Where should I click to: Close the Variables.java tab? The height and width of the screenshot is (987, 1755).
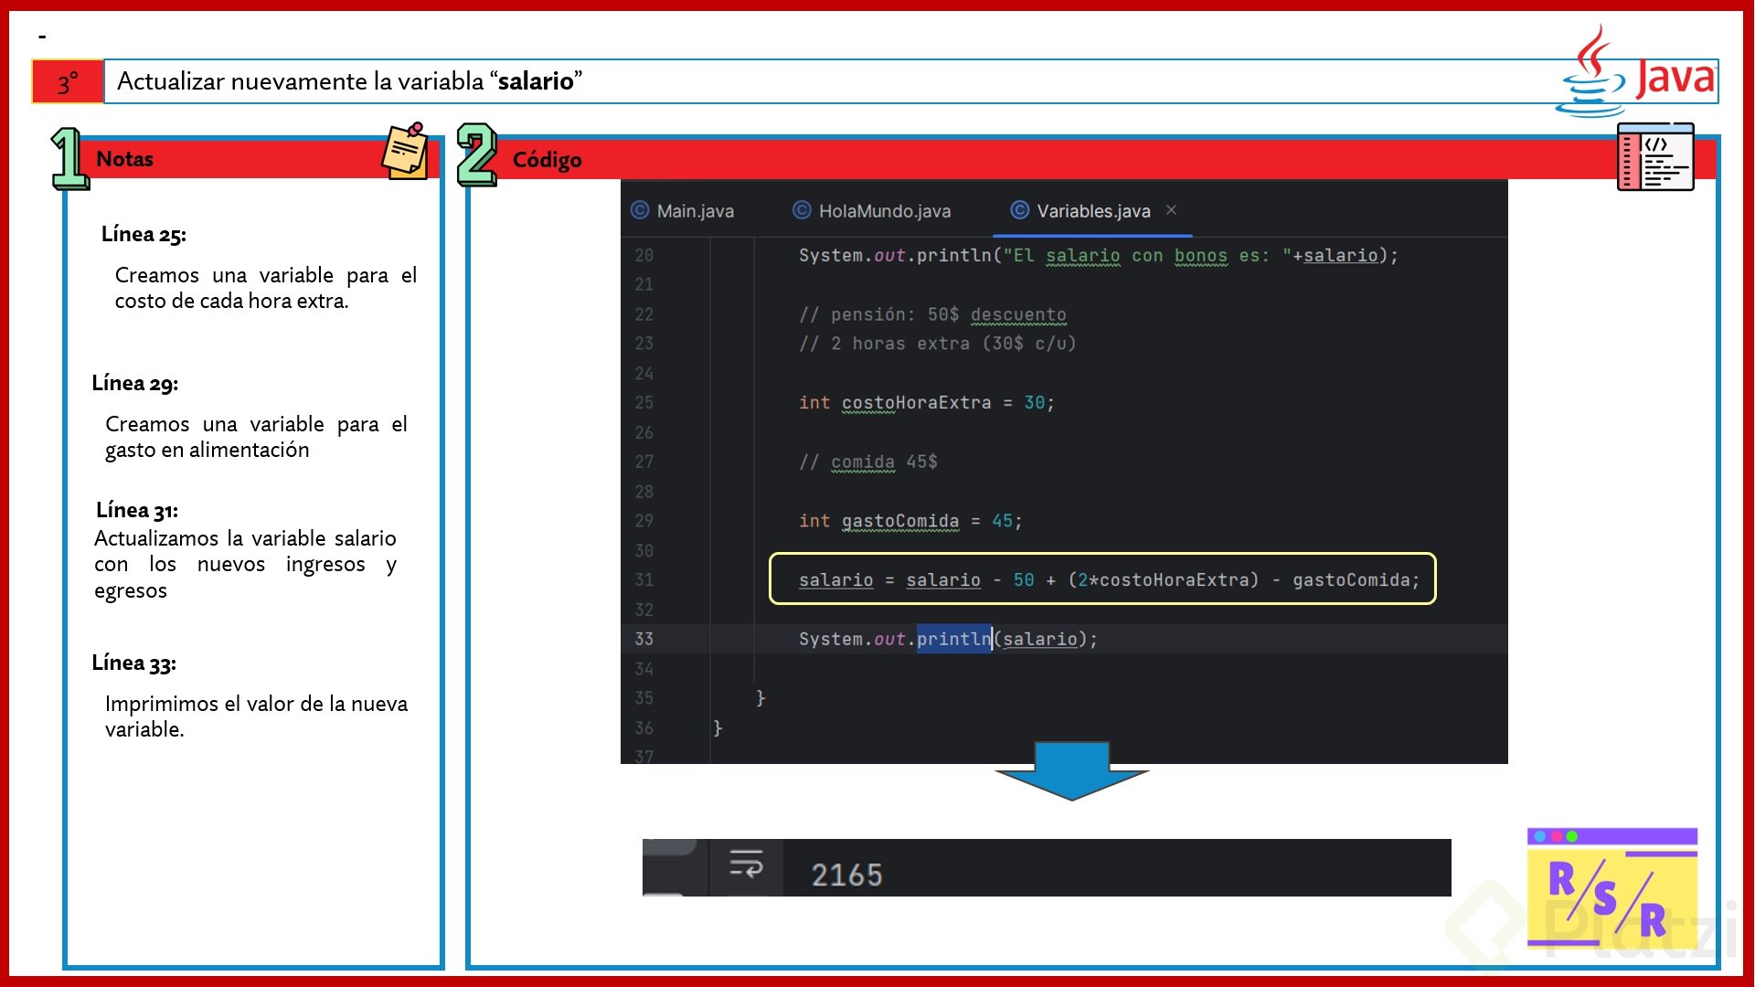(1171, 210)
